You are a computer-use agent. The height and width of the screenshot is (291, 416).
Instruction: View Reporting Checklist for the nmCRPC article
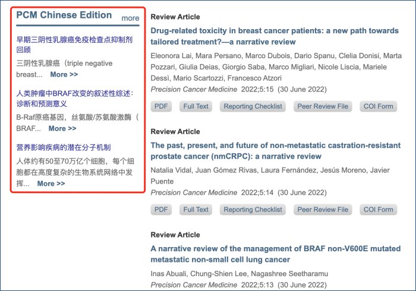(253, 210)
